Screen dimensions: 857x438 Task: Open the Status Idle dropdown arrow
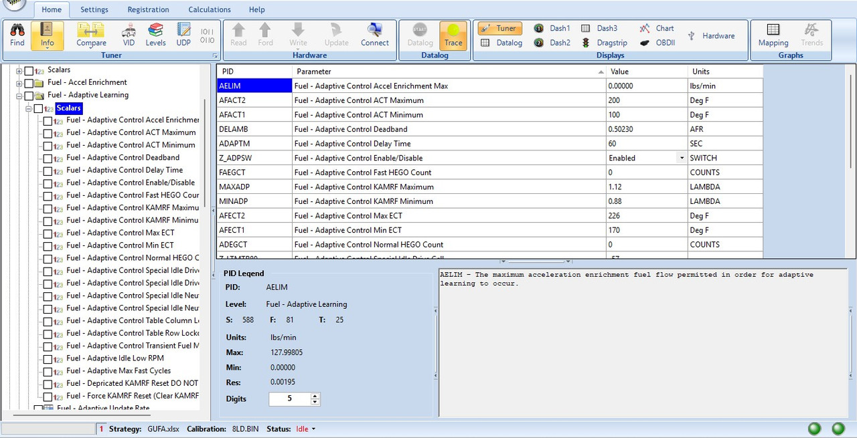[313, 429]
